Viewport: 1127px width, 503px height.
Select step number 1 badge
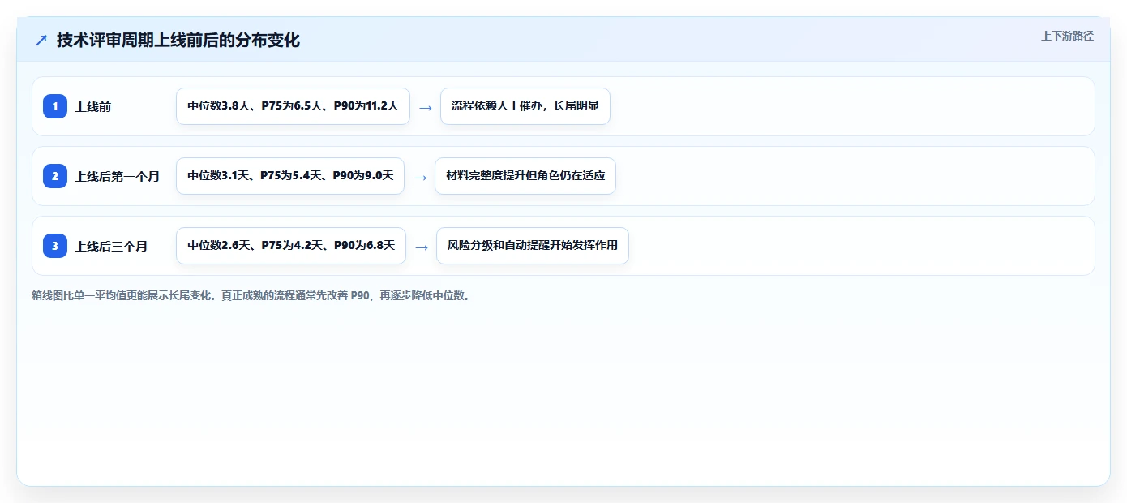(x=55, y=106)
